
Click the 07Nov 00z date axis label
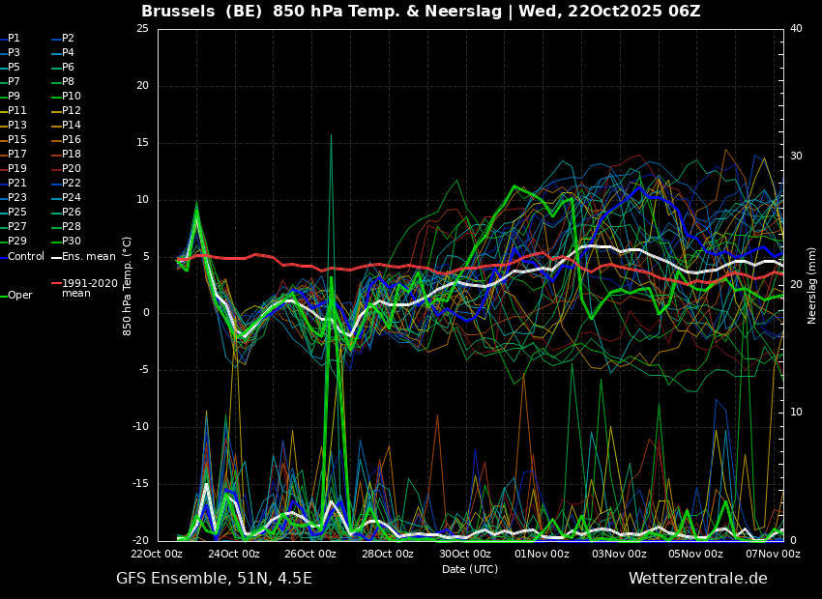click(x=773, y=554)
